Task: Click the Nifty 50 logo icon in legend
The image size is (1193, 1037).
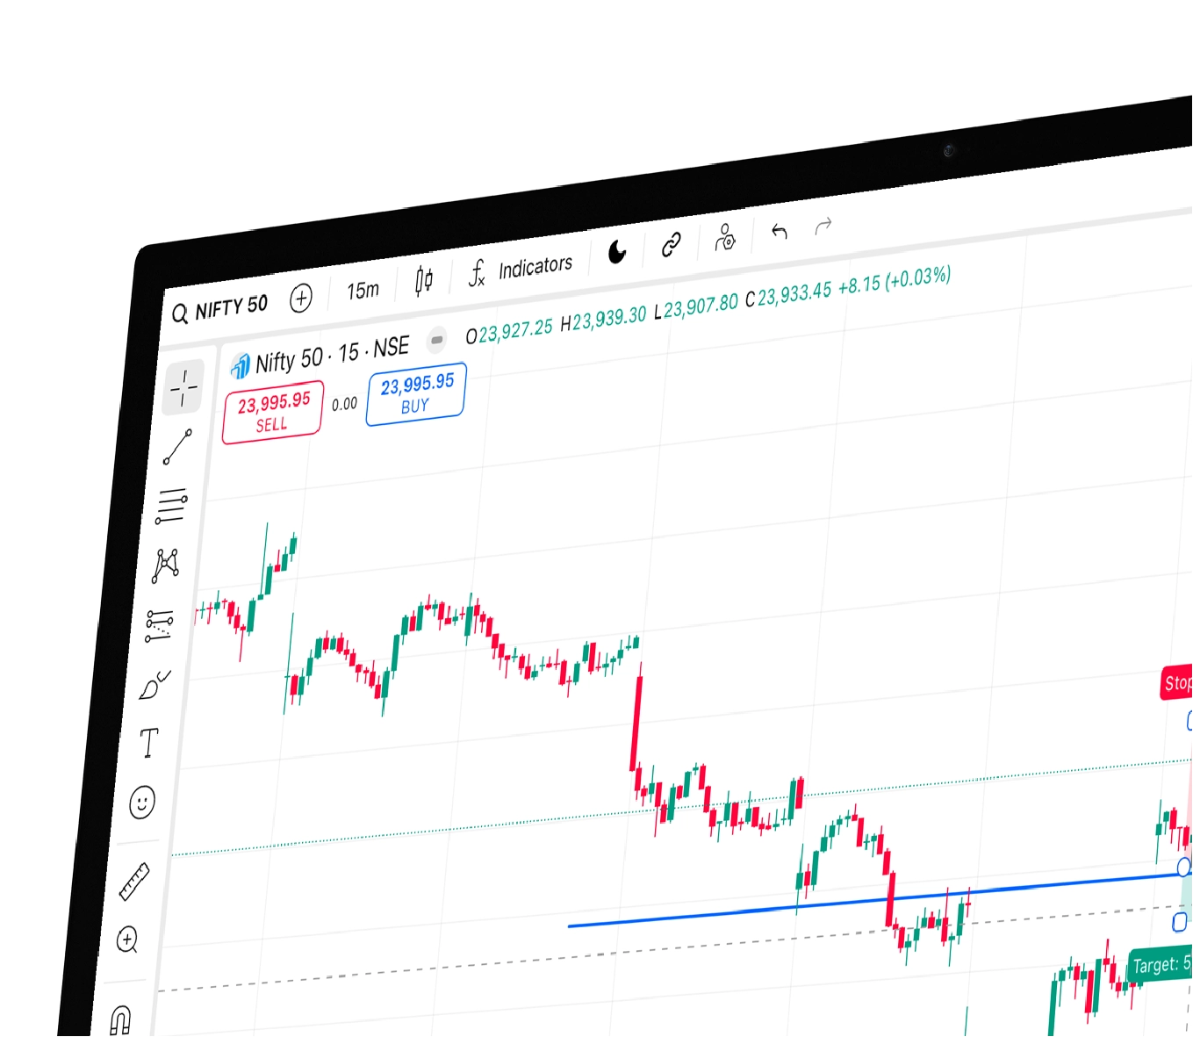Action: (x=240, y=366)
